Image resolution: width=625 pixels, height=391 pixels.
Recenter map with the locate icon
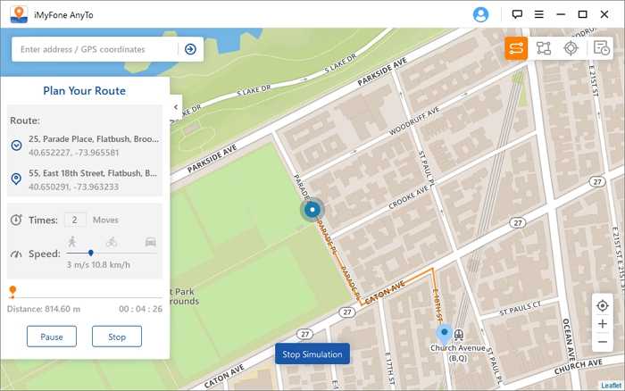pyautogui.click(x=603, y=305)
